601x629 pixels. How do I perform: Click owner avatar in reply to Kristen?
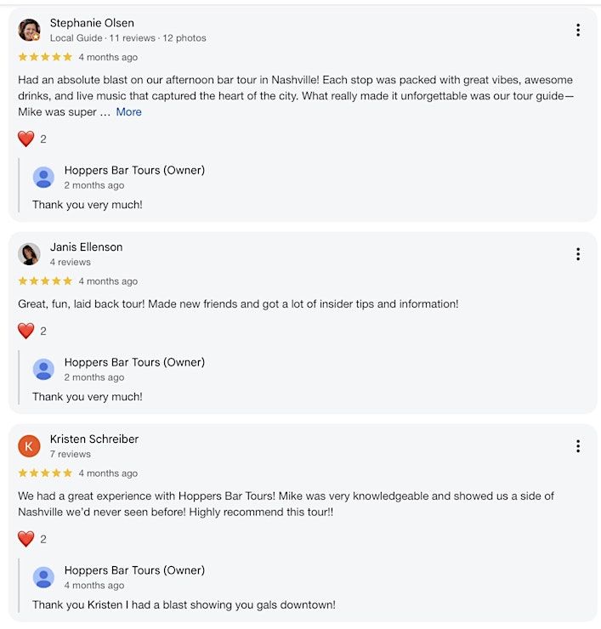click(x=43, y=578)
